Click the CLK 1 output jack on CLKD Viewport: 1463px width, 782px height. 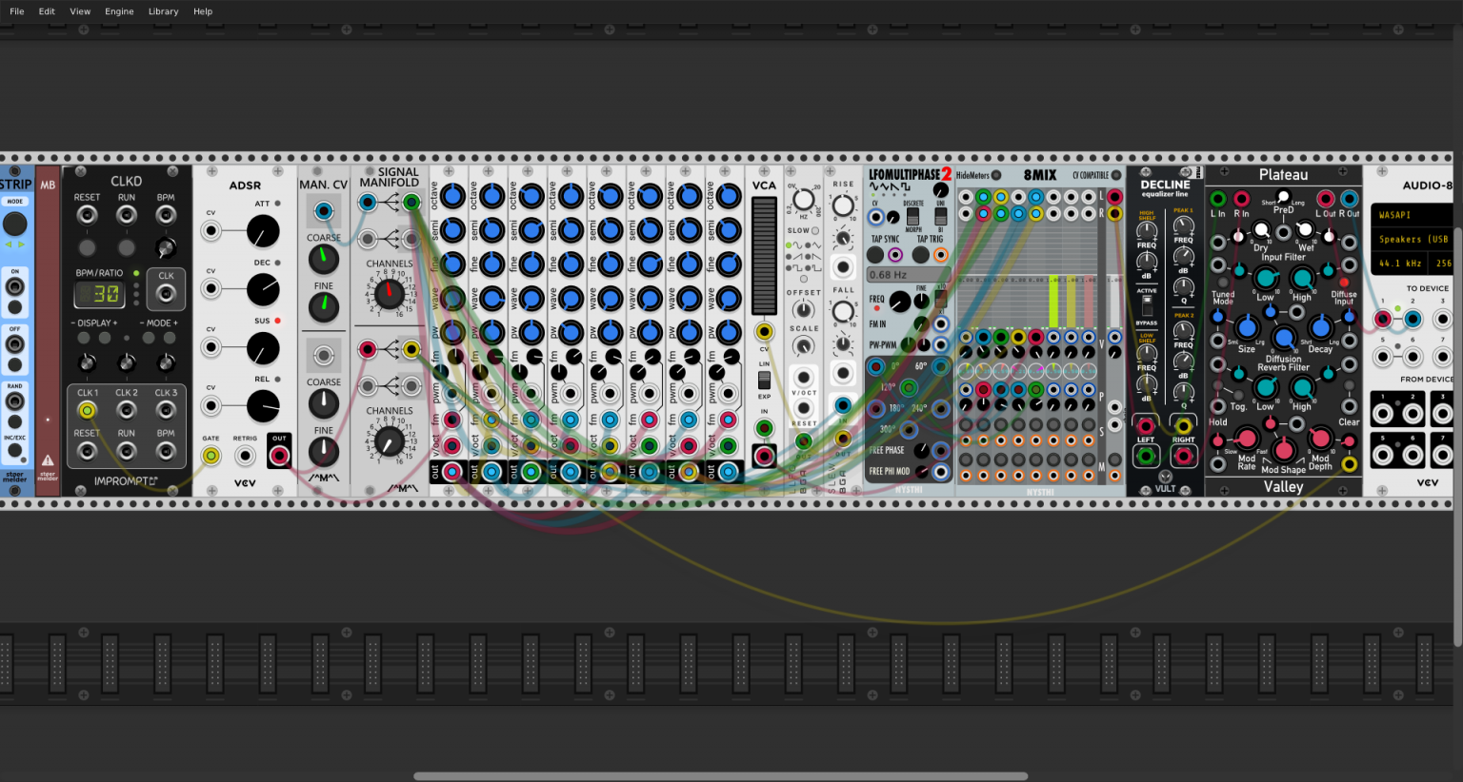[x=87, y=410]
